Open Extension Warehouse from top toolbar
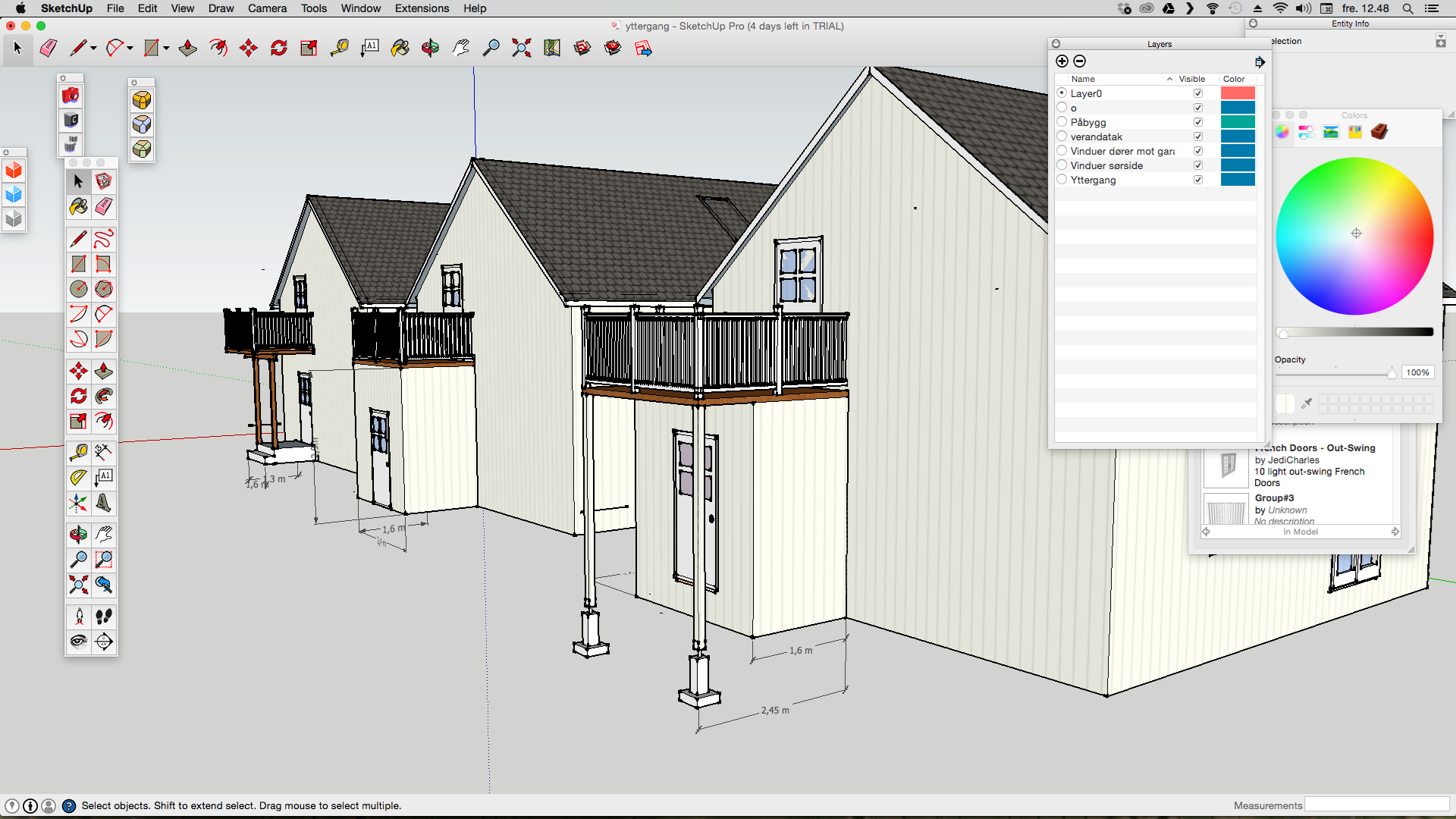 point(613,48)
